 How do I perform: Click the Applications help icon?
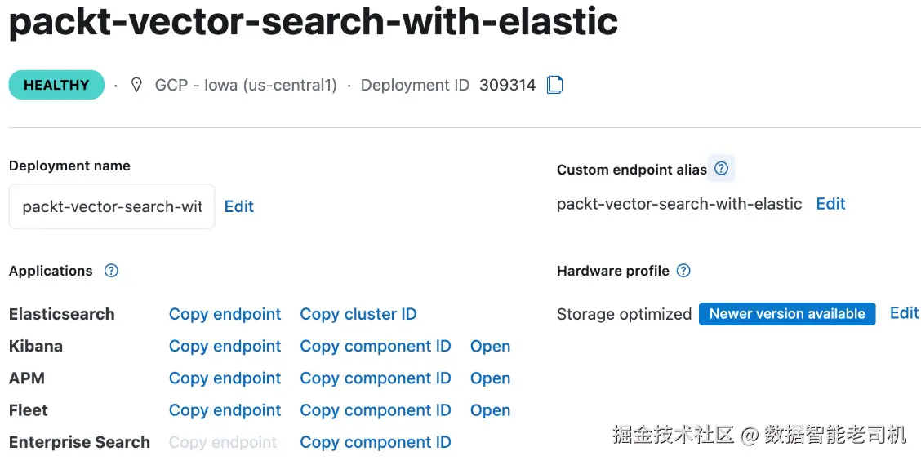click(x=112, y=271)
